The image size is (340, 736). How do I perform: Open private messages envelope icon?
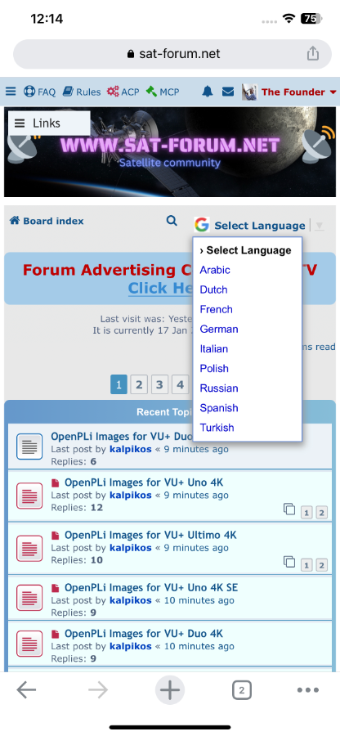click(228, 92)
